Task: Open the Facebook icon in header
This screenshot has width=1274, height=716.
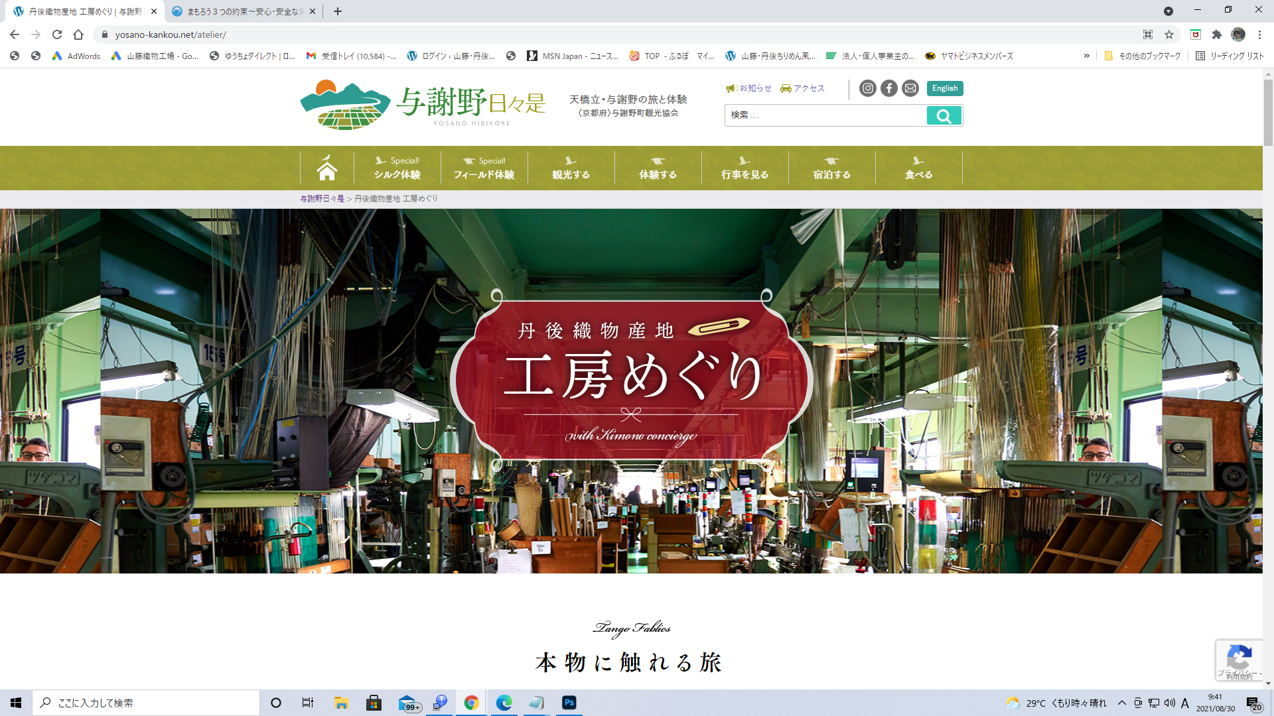Action: coord(889,88)
